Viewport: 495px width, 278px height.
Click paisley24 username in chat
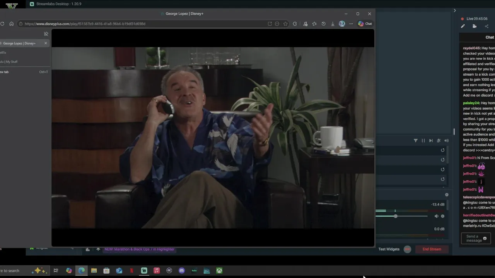coord(471,103)
